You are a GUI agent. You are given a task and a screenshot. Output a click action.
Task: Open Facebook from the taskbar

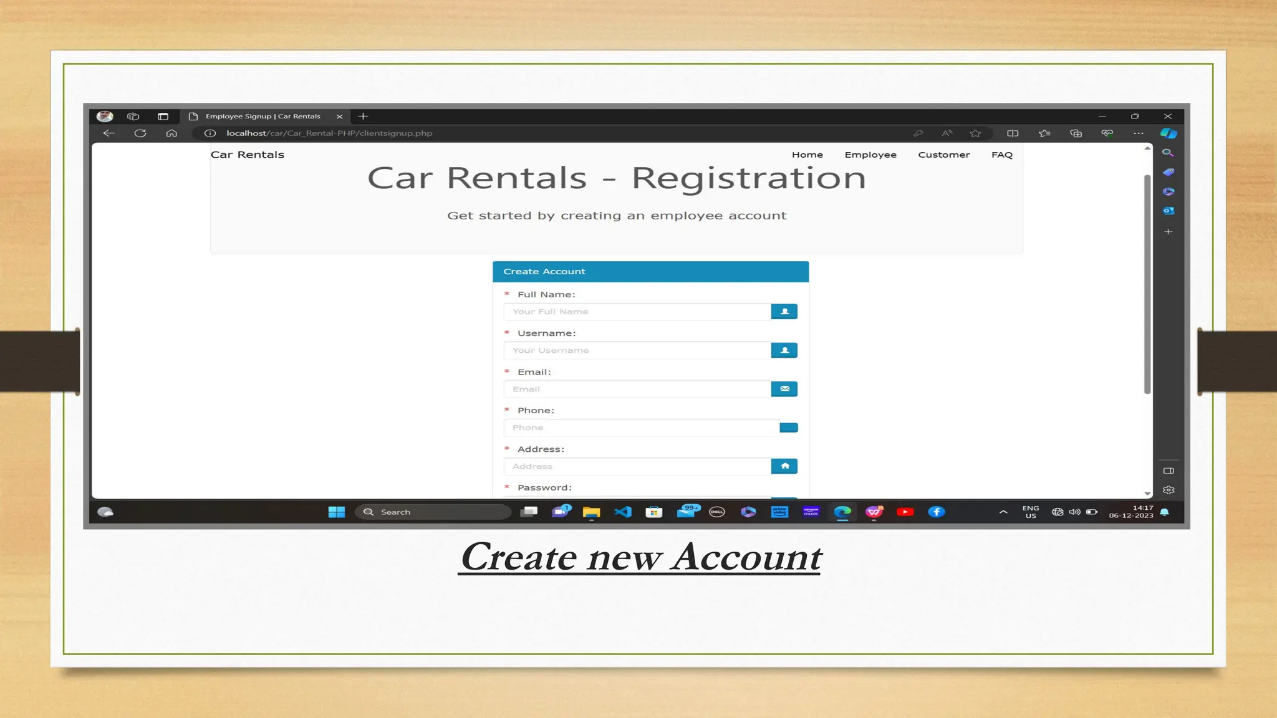[x=937, y=512]
